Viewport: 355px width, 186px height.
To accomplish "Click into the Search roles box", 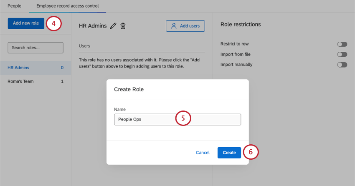I will tap(35, 48).
